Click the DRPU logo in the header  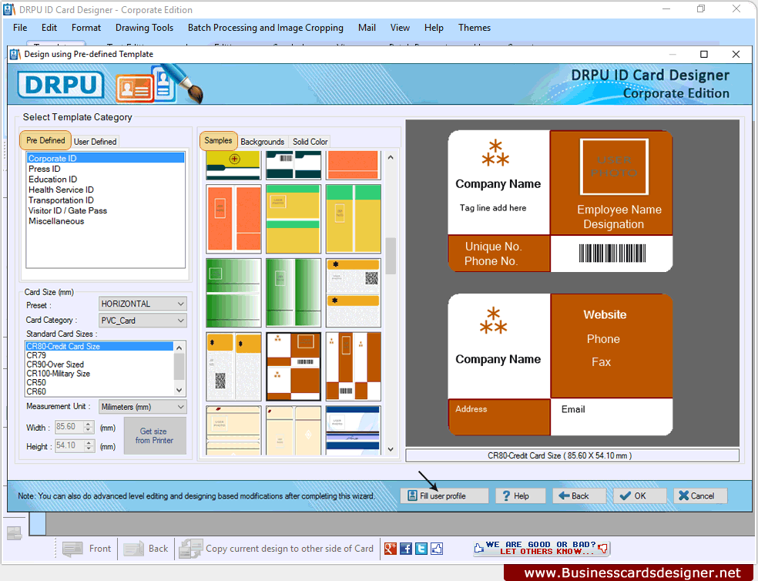(x=61, y=85)
